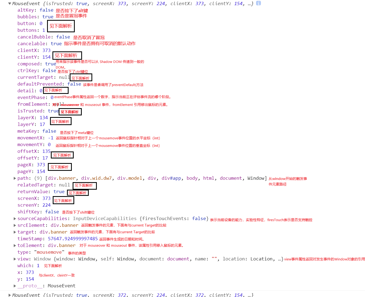Click div.wid.dw7 in the path array
This screenshot has width=365, height=297.
click(97, 178)
